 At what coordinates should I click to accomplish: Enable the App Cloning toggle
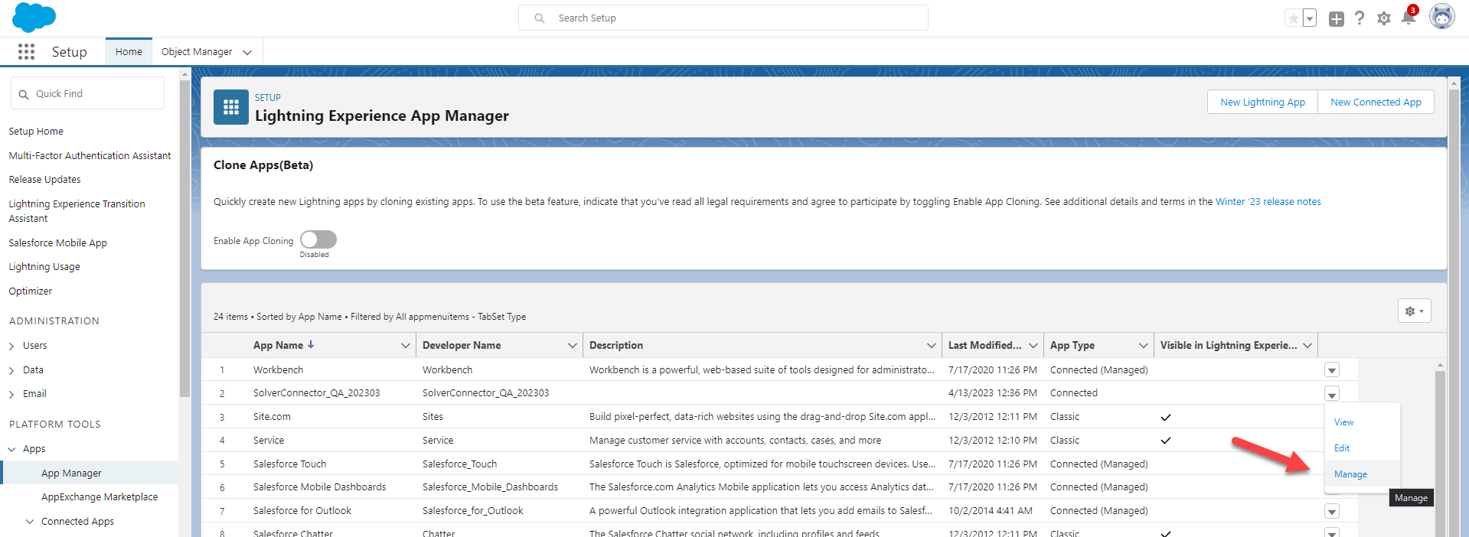[x=318, y=239]
